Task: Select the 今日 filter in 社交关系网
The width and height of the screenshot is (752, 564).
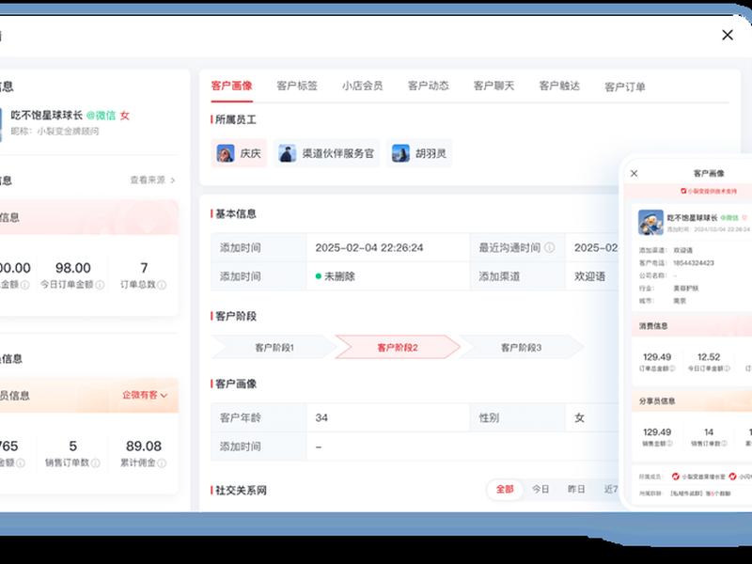Action: (x=540, y=489)
